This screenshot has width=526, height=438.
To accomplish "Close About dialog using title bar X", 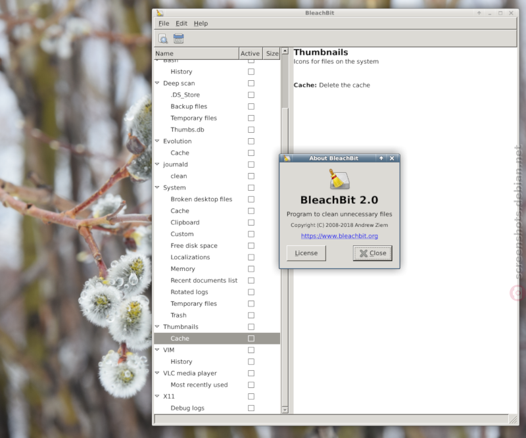I will click(x=392, y=158).
